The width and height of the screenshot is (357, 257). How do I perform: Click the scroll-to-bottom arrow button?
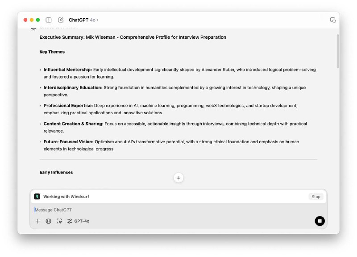click(178, 178)
